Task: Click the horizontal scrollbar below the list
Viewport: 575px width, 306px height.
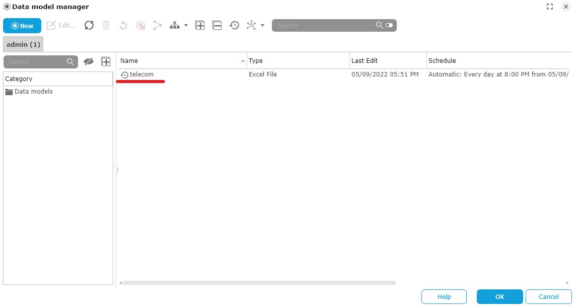Action: pos(259,283)
